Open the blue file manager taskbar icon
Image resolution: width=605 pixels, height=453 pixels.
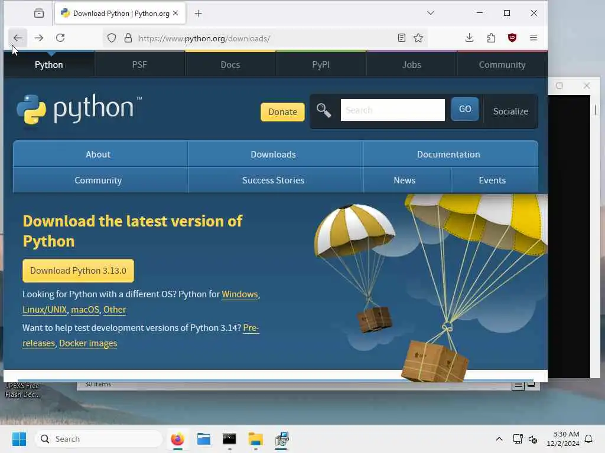(x=204, y=439)
